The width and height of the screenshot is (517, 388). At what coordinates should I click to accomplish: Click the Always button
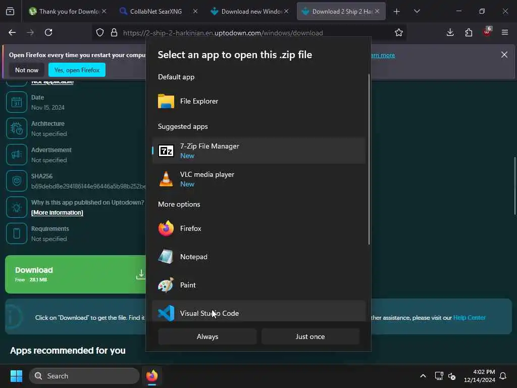(x=207, y=336)
